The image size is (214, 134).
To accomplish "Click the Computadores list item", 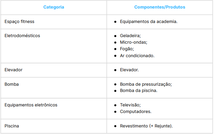I will 135,112.
